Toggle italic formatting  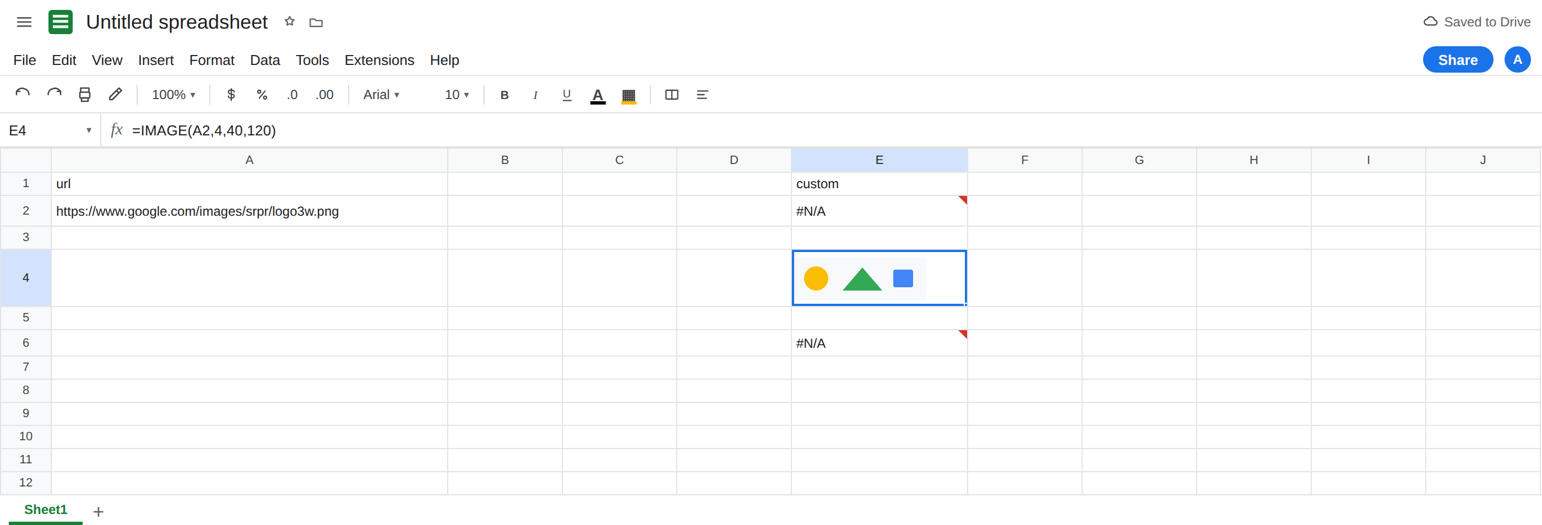pos(535,95)
